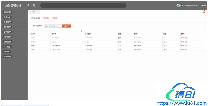The height and width of the screenshot is (106, 208).
Task: Click the user avatar in the header
Action: (x=178, y=5)
